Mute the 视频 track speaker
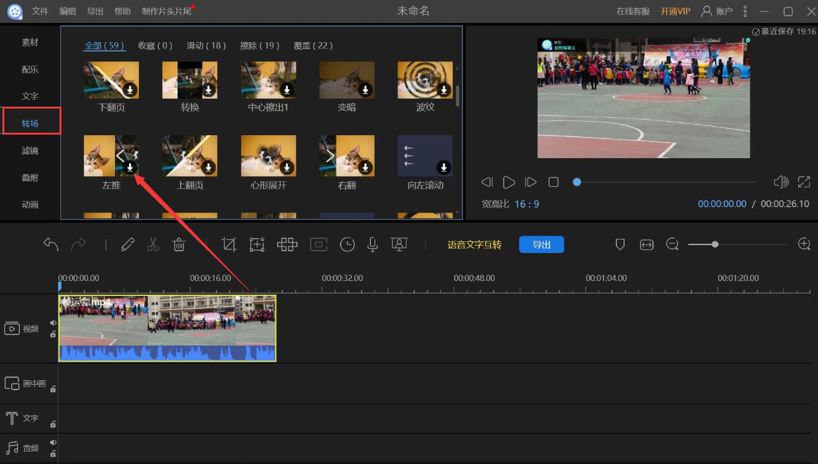 pos(53,323)
